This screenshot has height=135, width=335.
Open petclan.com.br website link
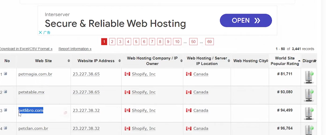point(33,129)
